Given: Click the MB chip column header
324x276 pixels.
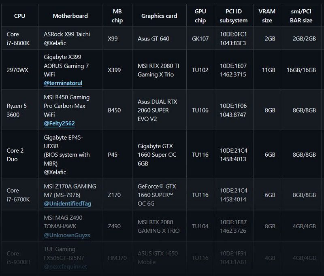Looking at the screenshot, I should coord(117,16).
